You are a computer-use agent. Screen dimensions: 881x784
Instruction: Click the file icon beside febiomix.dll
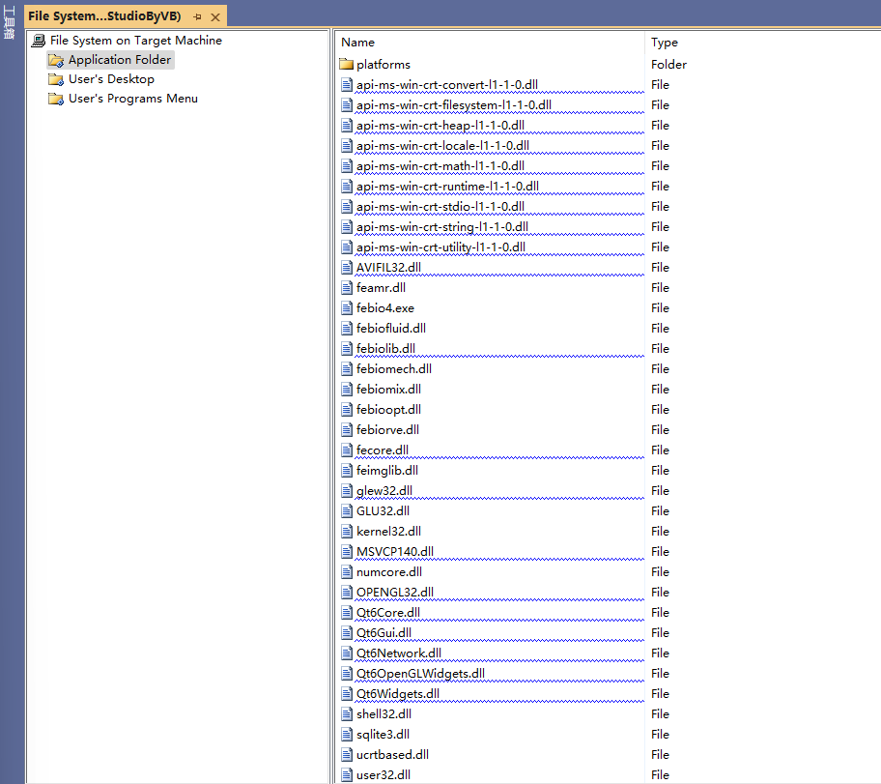click(x=347, y=390)
